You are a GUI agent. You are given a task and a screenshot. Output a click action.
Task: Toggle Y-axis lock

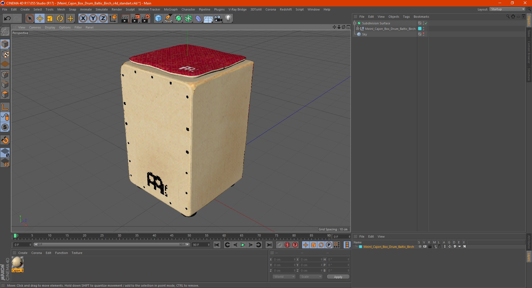pos(93,19)
